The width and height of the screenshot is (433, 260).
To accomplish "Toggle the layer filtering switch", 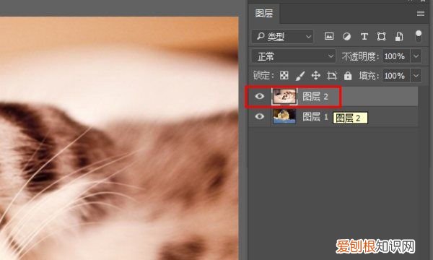I will click(419, 36).
